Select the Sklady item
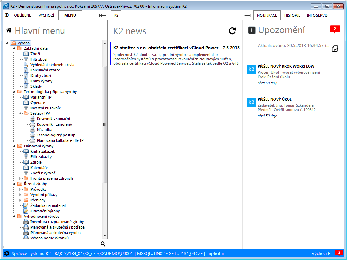347x260 pixels. [x=36, y=86]
